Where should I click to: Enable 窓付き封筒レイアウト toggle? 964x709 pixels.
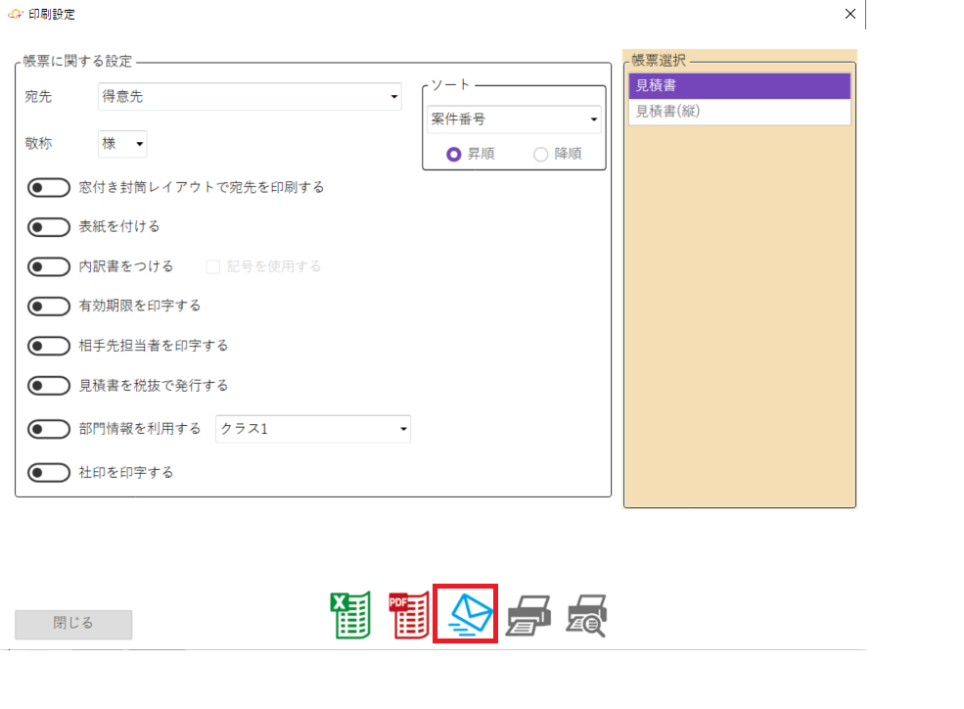pyautogui.click(x=49, y=187)
